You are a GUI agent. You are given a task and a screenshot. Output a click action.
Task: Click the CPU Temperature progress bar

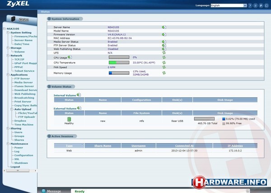tap(119, 63)
